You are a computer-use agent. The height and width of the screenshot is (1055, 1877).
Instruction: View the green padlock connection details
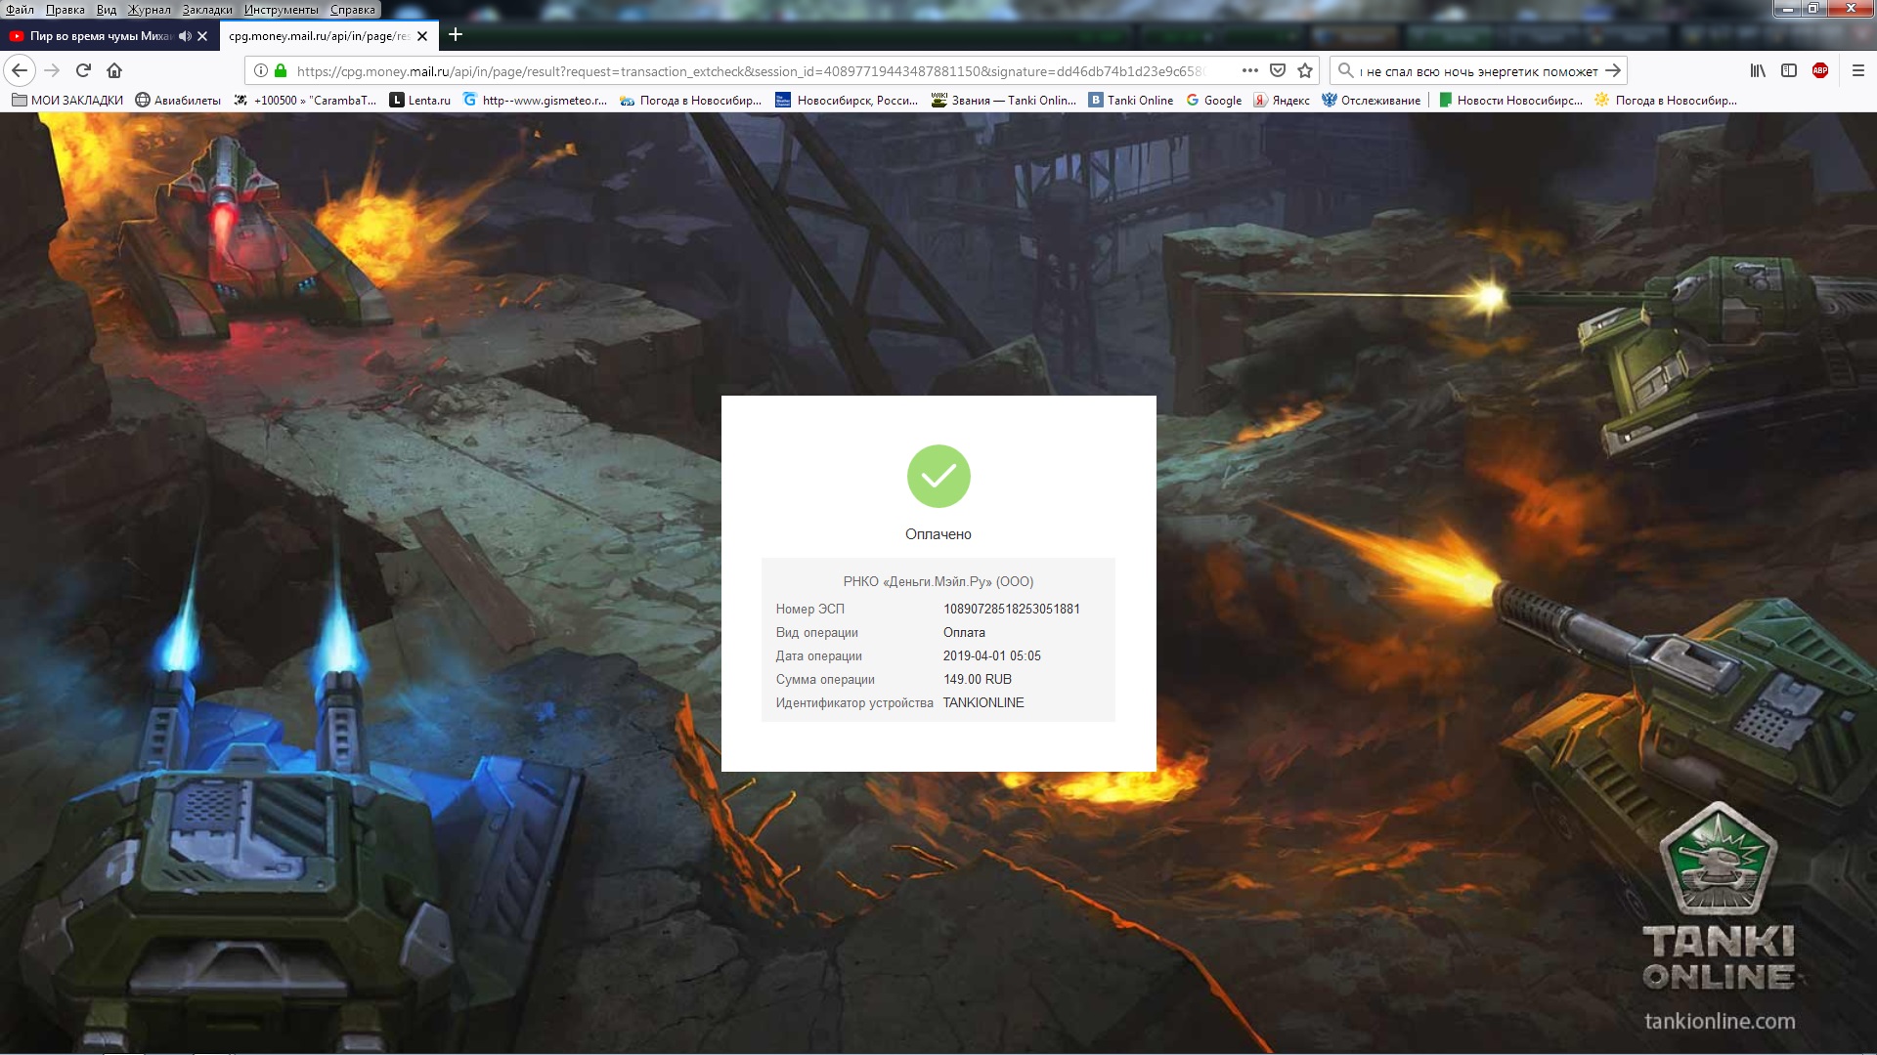pos(281,70)
